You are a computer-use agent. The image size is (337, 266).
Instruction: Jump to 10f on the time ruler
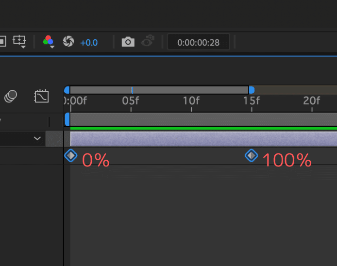coord(191,101)
